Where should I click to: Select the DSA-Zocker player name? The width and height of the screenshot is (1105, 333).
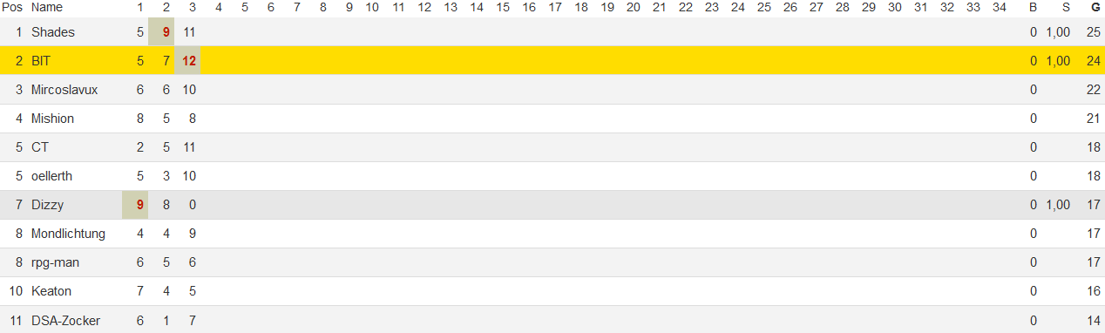pyautogui.click(x=65, y=321)
